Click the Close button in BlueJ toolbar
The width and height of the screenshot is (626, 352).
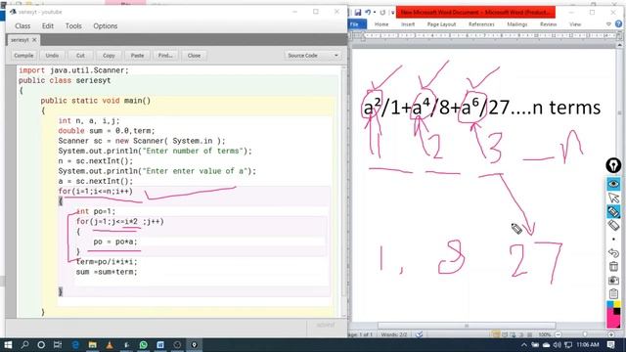[194, 56]
